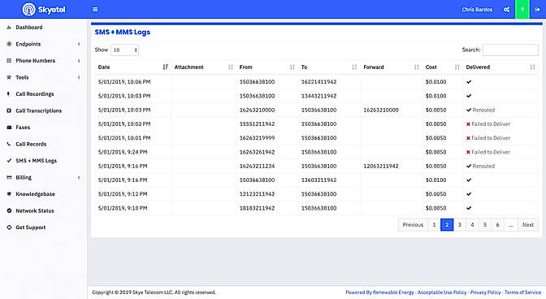Click the To number 13603211942
The width and height of the screenshot is (546, 299).
pyautogui.click(x=319, y=180)
